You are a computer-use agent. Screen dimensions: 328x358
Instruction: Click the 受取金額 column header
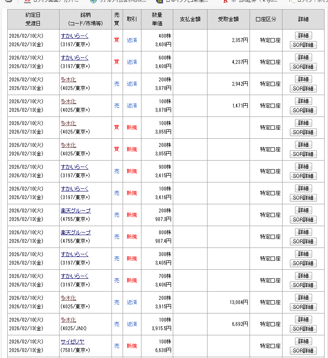[x=228, y=19]
